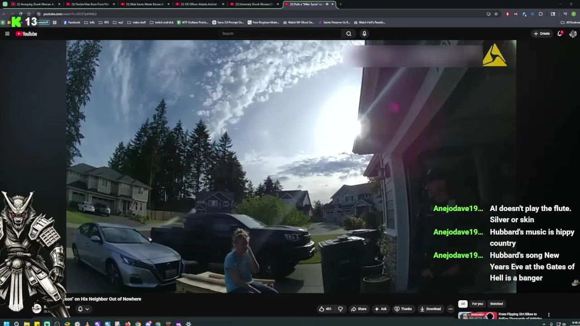Image resolution: width=580 pixels, height=326 pixels.
Task: Open Facebook bookmark
Action: pyautogui.click(x=72, y=22)
